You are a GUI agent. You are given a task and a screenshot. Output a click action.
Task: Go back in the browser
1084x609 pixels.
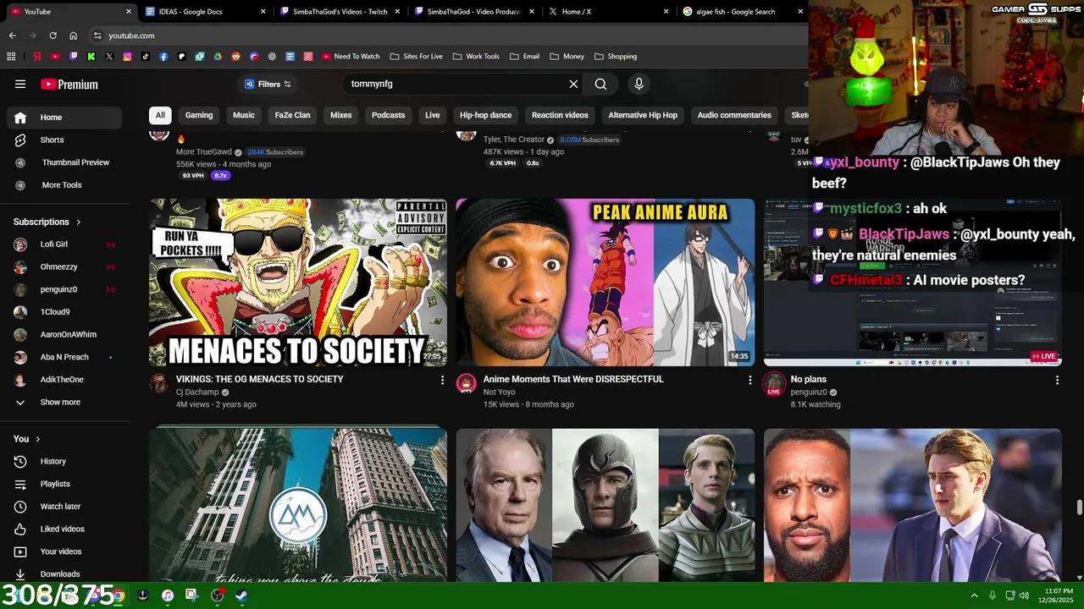[x=12, y=36]
